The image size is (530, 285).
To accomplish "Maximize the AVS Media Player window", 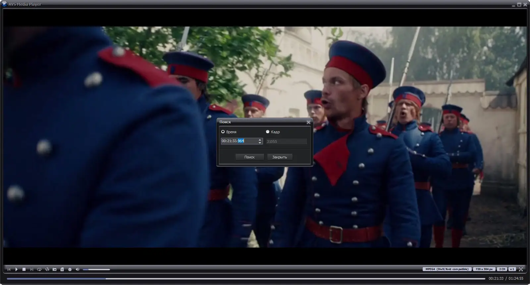I will (519, 5).
